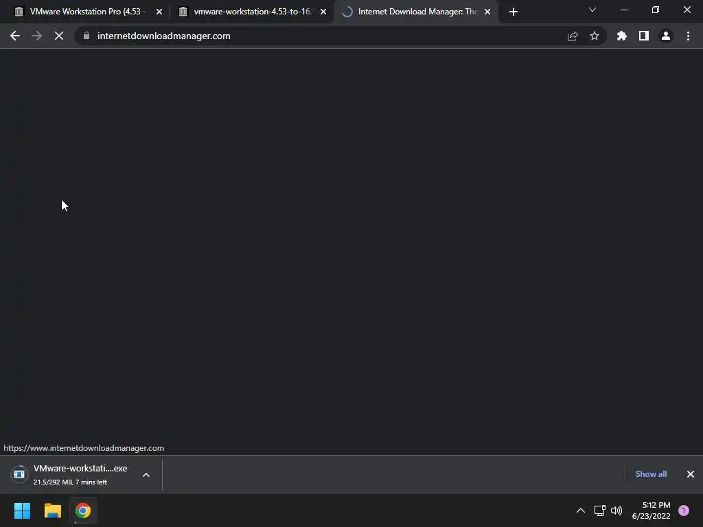
Task: Click Chrome taskbar icon
Action: pyautogui.click(x=83, y=511)
